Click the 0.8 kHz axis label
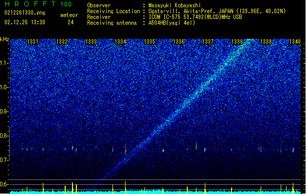 click(4, 136)
